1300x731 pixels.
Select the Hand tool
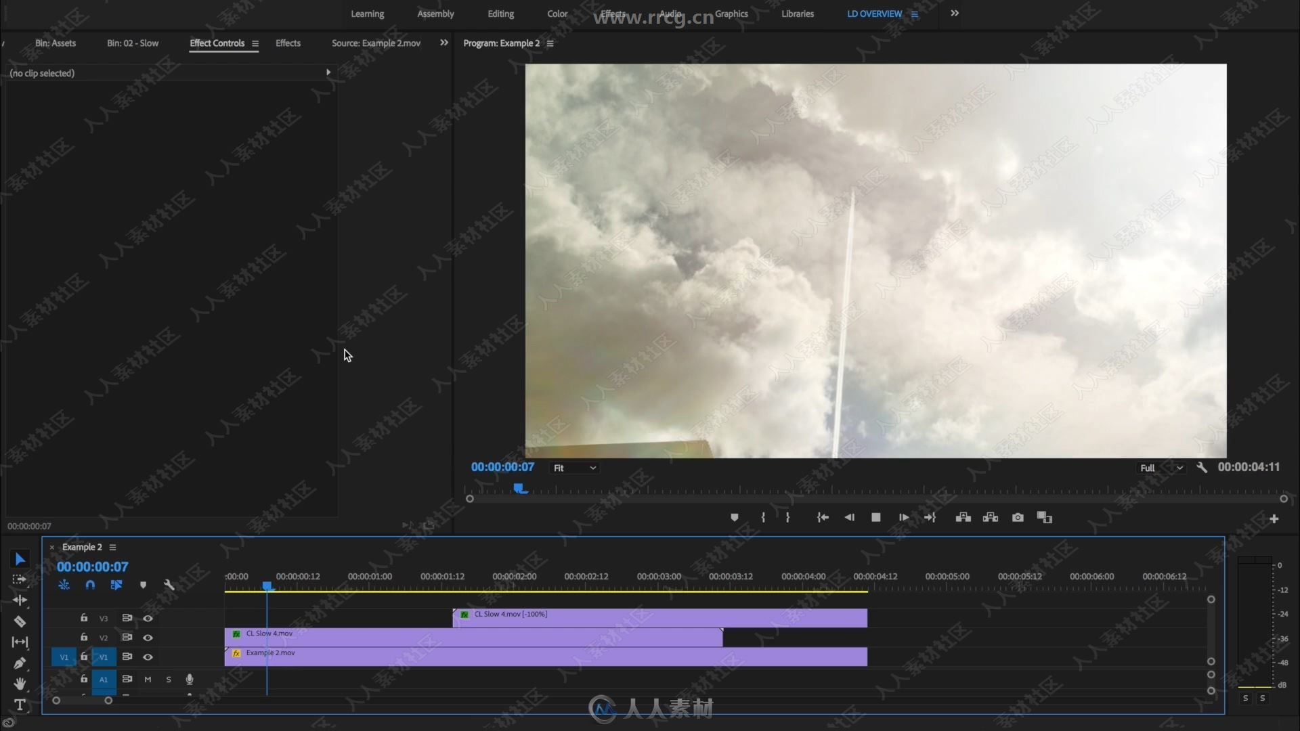[20, 684]
